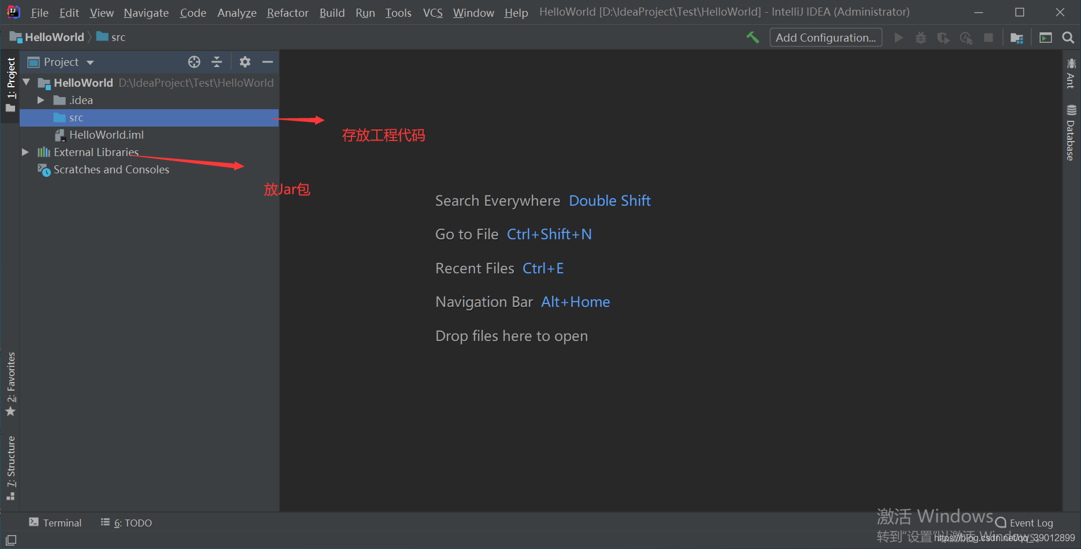Open the 6: TODO tool window
The height and width of the screenshot is (549, 1081).
point(126,522)
